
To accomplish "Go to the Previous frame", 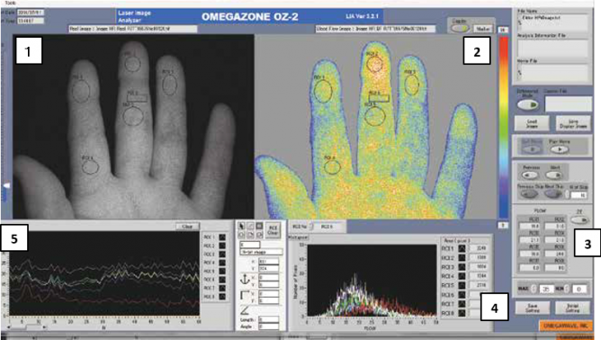I will [530, 175].
